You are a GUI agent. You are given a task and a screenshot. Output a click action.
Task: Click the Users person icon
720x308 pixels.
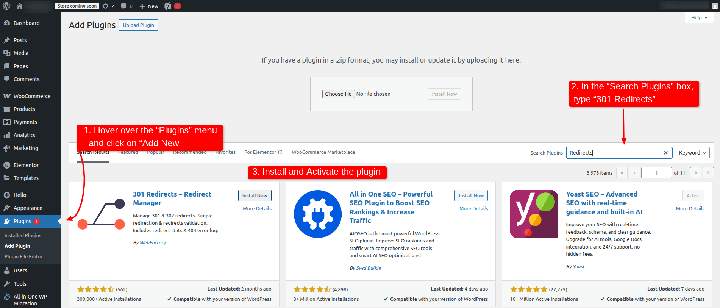pyautogui.click(x=7, y=270)
